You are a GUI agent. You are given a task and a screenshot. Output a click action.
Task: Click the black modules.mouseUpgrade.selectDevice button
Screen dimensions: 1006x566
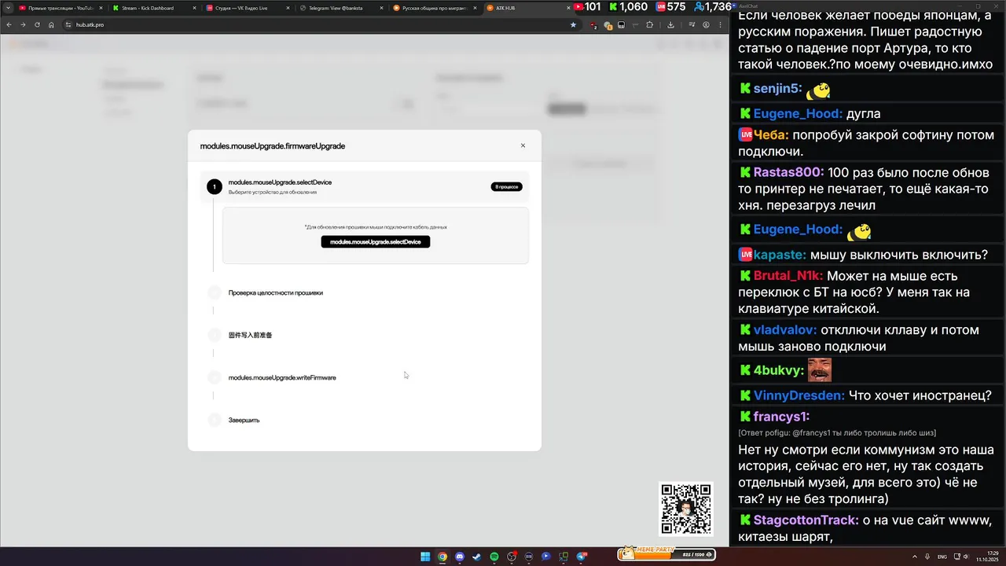(x=376, y=242)
